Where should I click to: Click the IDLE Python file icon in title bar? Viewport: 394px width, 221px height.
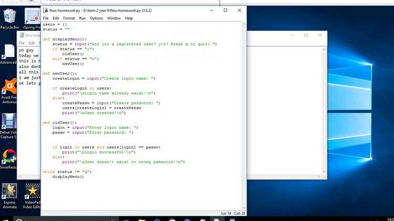pyautogui.click(x=46, y=10)
